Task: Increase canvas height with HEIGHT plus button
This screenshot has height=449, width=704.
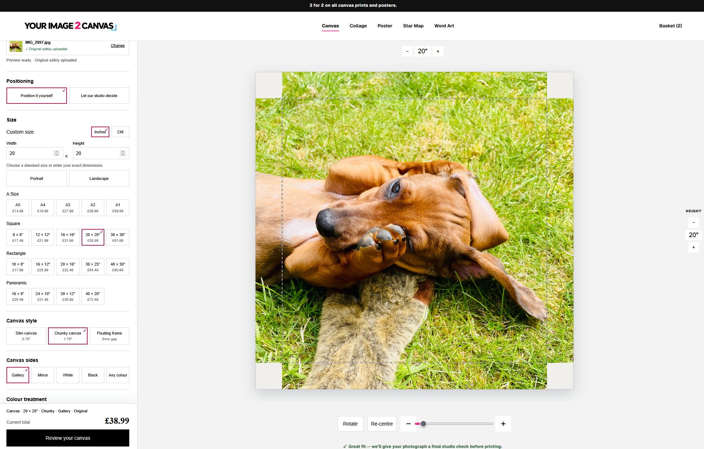Action: click(694, 247)
